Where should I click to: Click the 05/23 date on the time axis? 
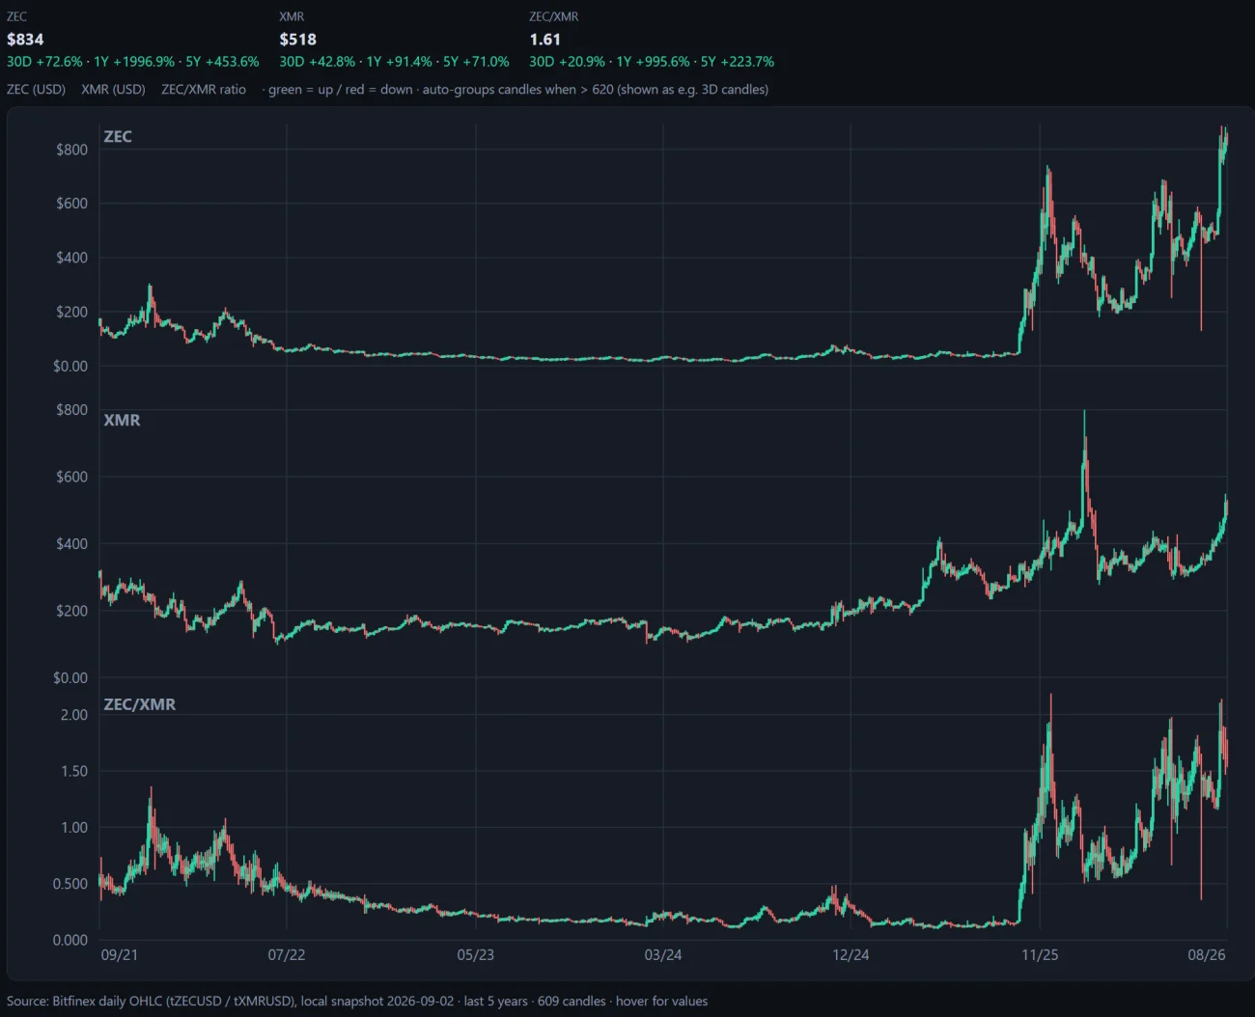tap(476, 955)
